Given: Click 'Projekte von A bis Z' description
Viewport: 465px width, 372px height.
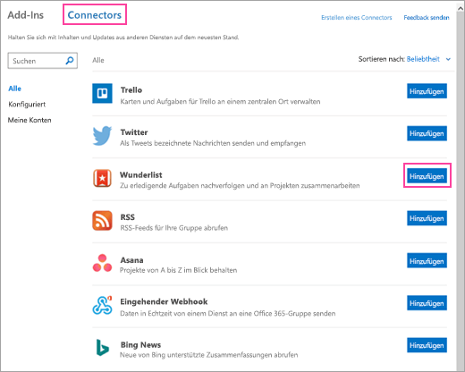Looking at the screenshot, I should click(179, 270).
